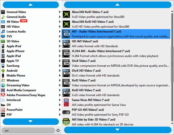174x135 pixels.
Task: Expand the DV submenu arrow
Action: (x=60, y=105)
